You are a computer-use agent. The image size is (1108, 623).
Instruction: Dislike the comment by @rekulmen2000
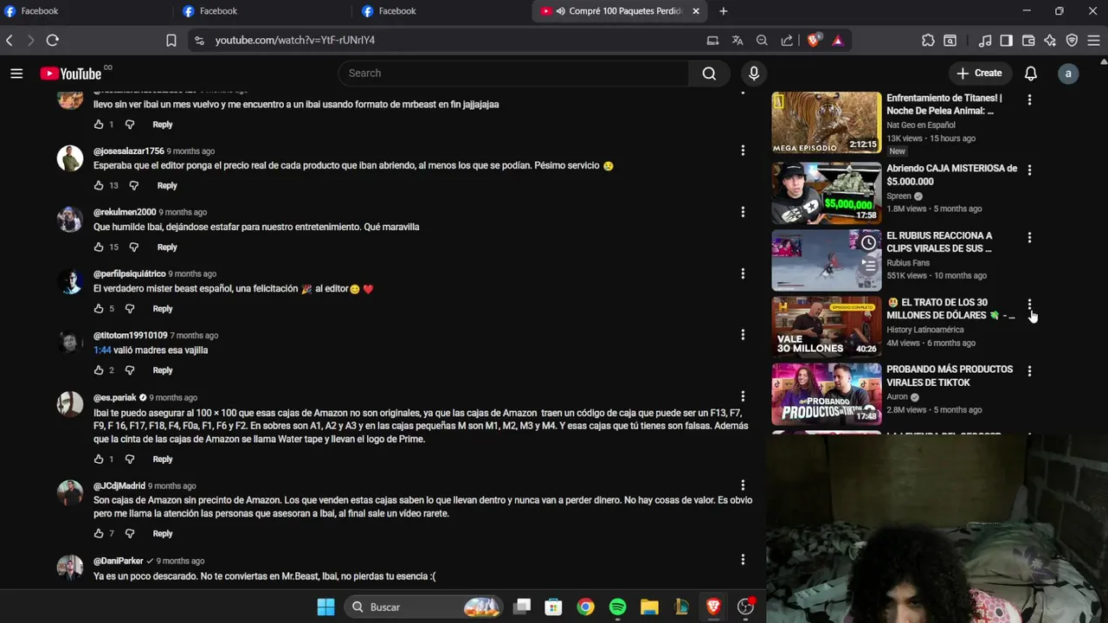pyautogui.click(x=133, y=247)
